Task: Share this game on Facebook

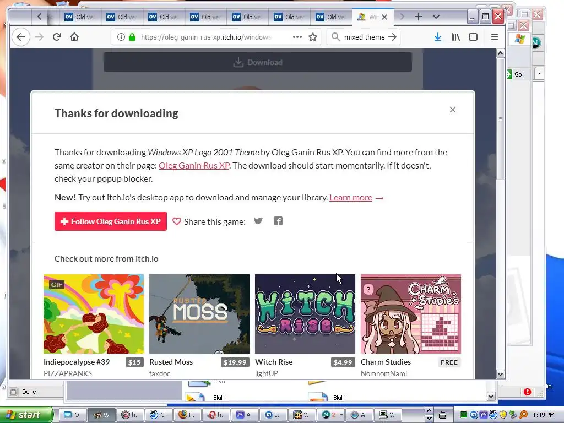Action: point(278,221)
